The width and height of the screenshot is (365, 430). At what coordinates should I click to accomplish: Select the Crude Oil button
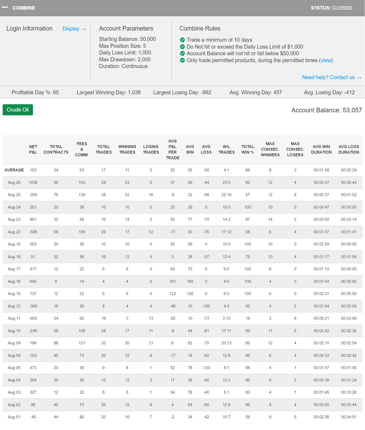18,110
